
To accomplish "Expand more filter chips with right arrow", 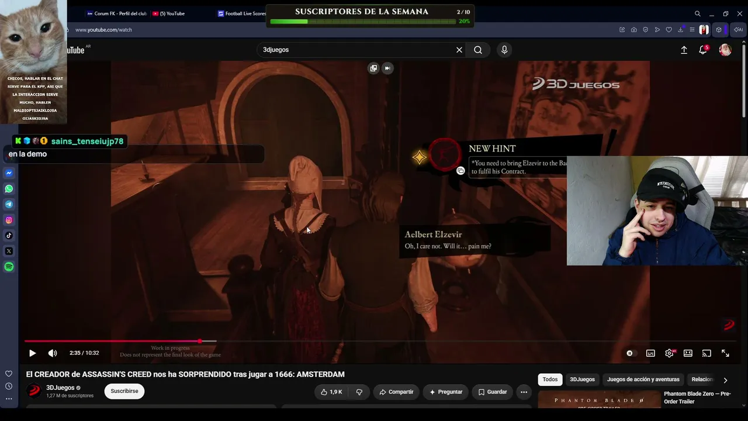I will [725, 380].
